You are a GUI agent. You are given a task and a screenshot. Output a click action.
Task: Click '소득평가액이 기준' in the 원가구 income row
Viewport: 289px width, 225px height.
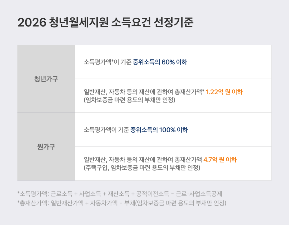(x=106, y=130)
